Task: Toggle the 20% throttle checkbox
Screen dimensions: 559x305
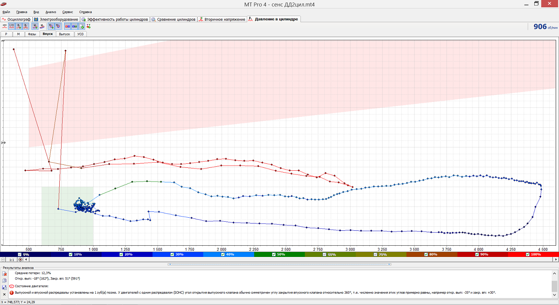Action: coord(121,254)
